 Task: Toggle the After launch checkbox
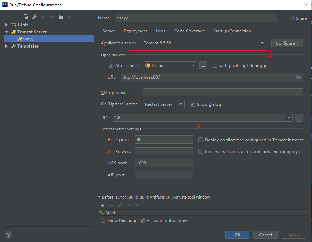click(x=111, y=66)
